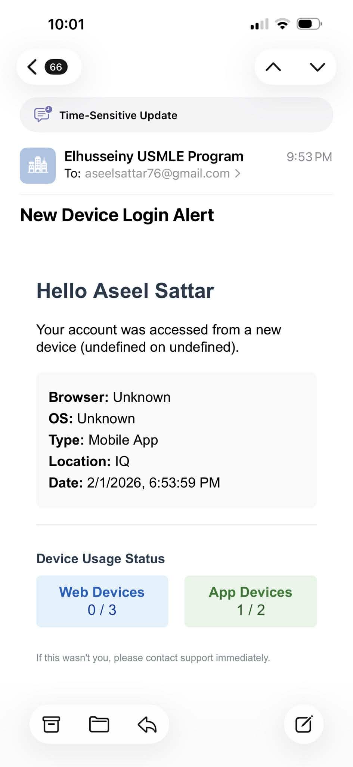Tap the 9:53 PM message timestamp
Image resolution: width=353 pixels, height=767 pixels.
pyautogui.click(x=309, y=157)
